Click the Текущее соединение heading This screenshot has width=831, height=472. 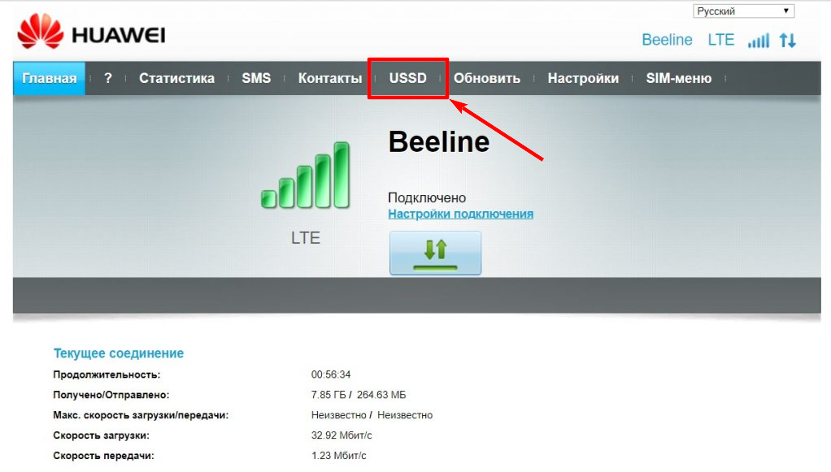pyautogui.click(x=119, y=353)
